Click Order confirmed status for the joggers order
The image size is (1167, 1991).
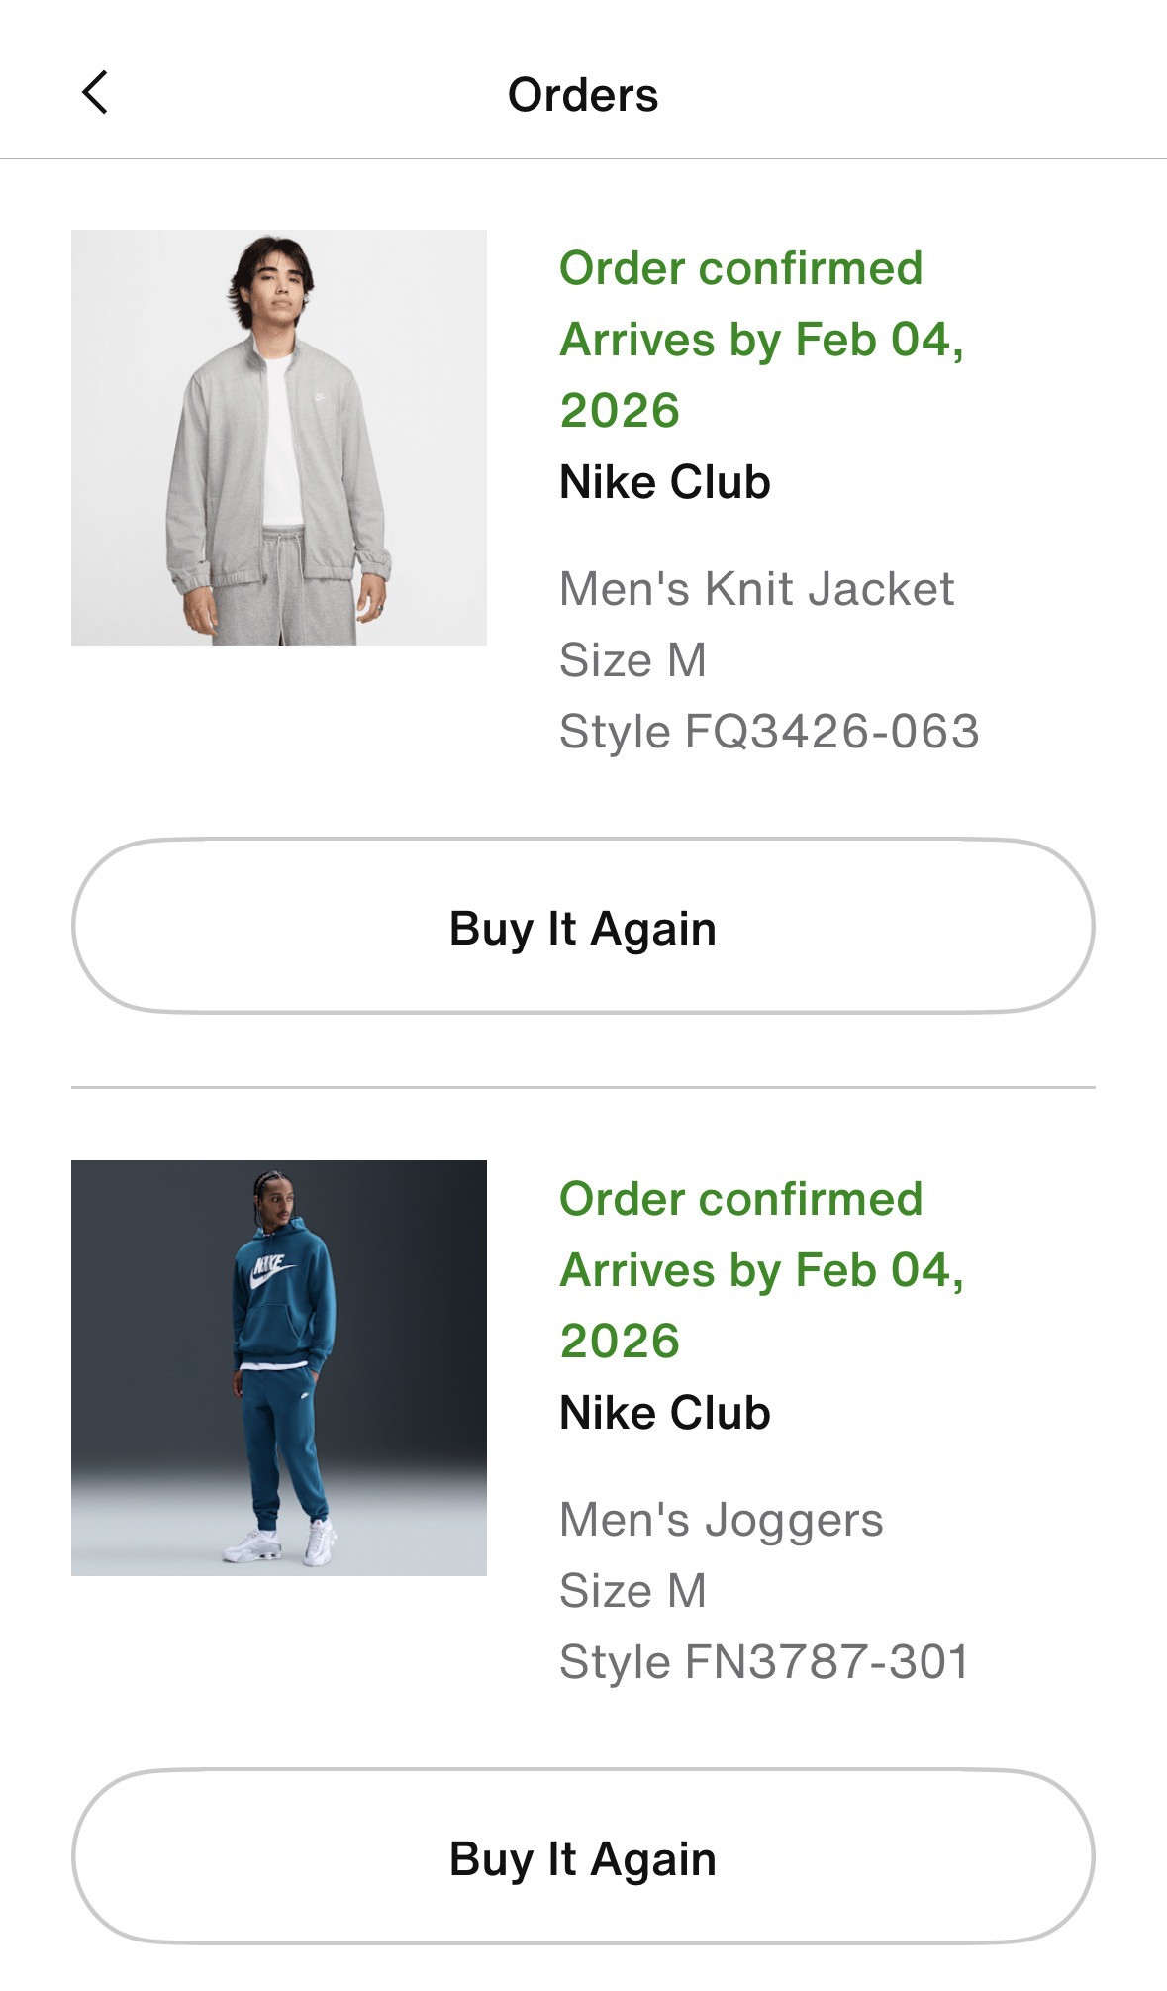(x=740, y=1199)
